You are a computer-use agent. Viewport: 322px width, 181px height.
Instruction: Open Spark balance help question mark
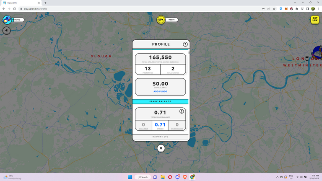tap(182, 111)
